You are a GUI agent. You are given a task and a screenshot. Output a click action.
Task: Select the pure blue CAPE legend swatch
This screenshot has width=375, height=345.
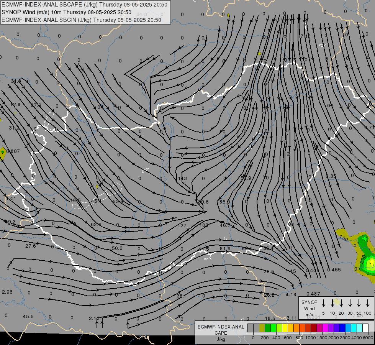342,328
